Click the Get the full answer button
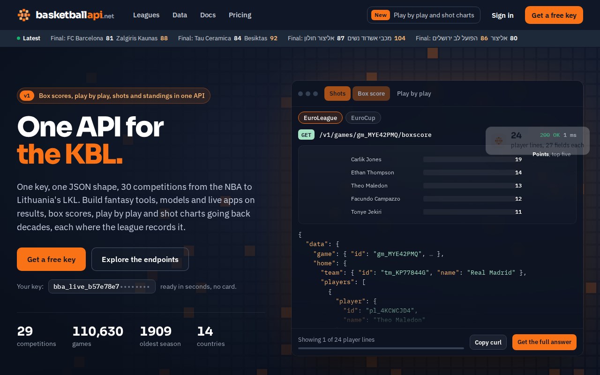This screenshot has height=375, width=600. click(x=544, y=342)
